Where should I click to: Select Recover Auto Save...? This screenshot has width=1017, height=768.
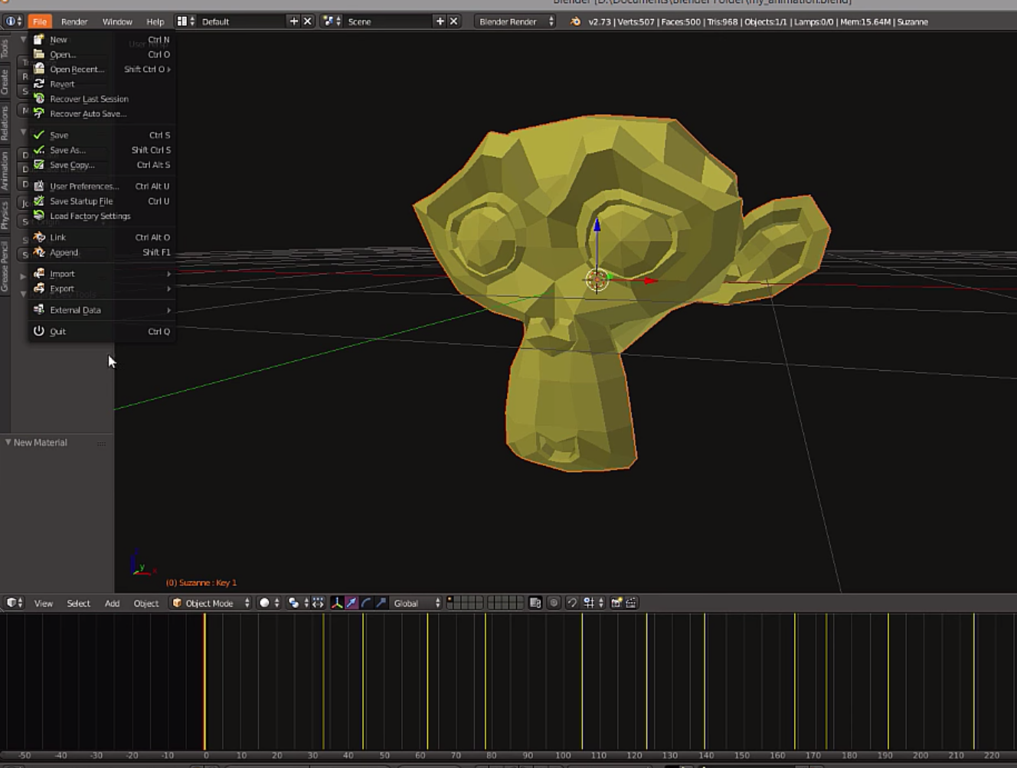point(102,113)
